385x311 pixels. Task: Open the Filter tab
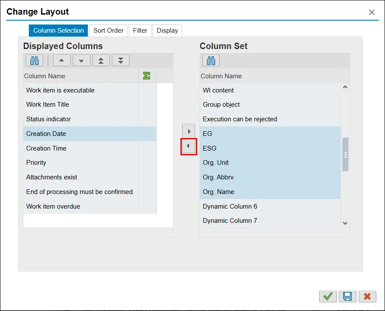140,31
